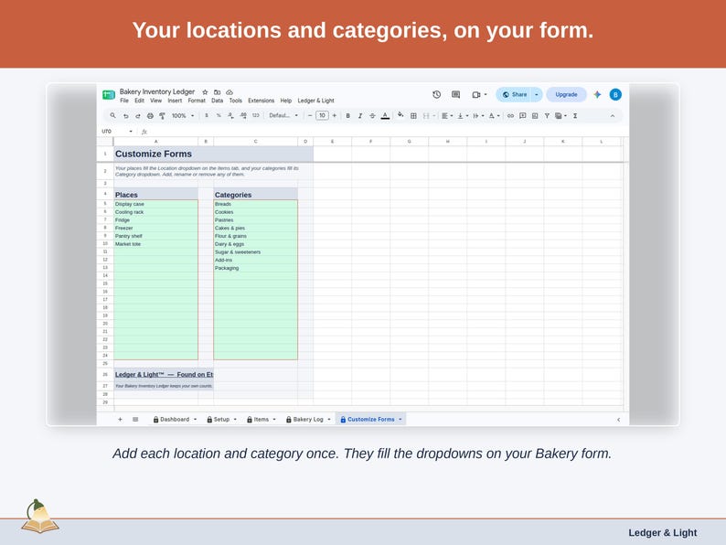Image resolution: width=726 pixels, height=545 pixels.
Task: Open the zoom 100% dropdown
Action: [183, 116]
